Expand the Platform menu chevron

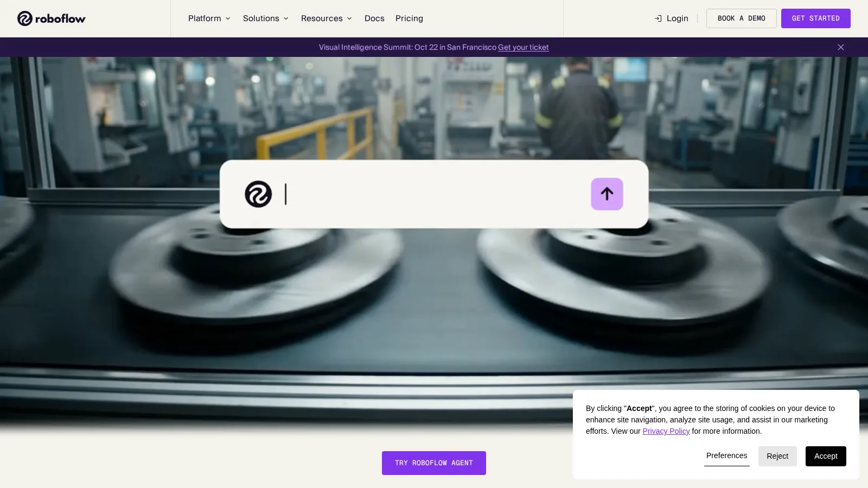(x=228, y=18)
